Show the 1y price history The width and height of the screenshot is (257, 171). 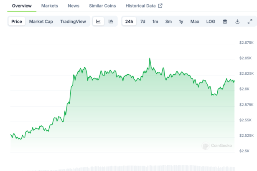[x=181, y=21]
